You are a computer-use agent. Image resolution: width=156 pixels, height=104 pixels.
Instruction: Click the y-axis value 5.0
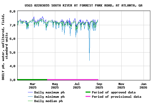pos(12,53)
